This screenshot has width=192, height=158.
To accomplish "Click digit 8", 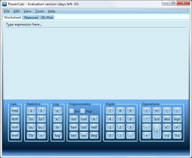I will coord(120,111).
